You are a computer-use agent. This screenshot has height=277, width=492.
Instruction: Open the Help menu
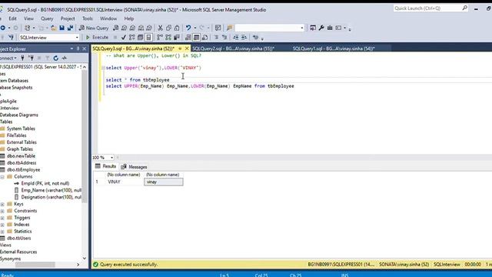tap(129, 18)
